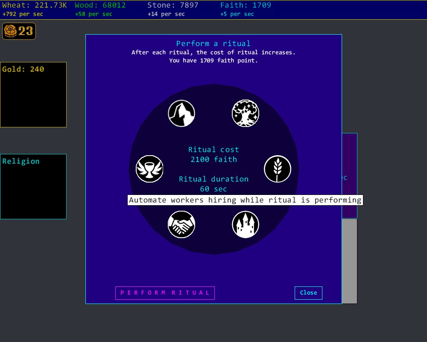The width and height of the screenshot is (427, 342).
Task: Close the ritual dialog
Action: point(308,293)
